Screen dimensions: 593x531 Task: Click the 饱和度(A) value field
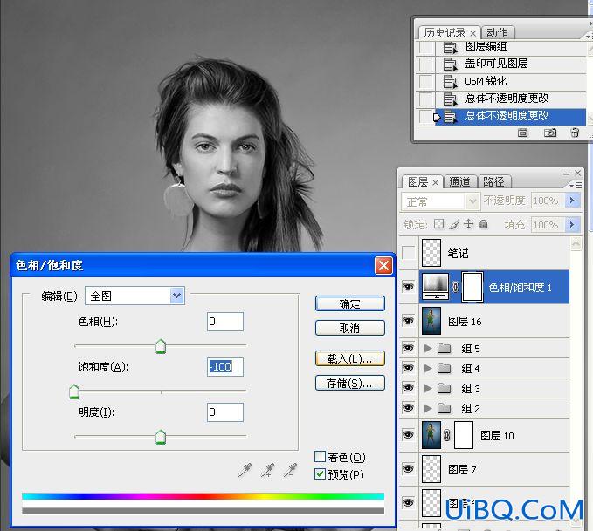point(225,367)
